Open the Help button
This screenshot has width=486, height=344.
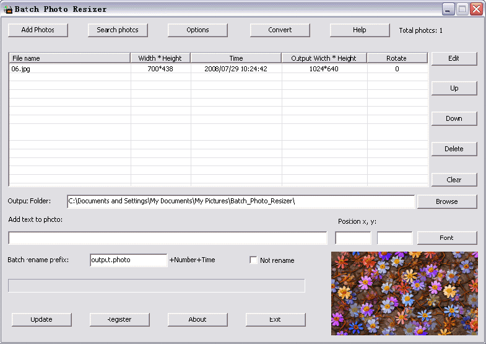[x=360, y=30]
